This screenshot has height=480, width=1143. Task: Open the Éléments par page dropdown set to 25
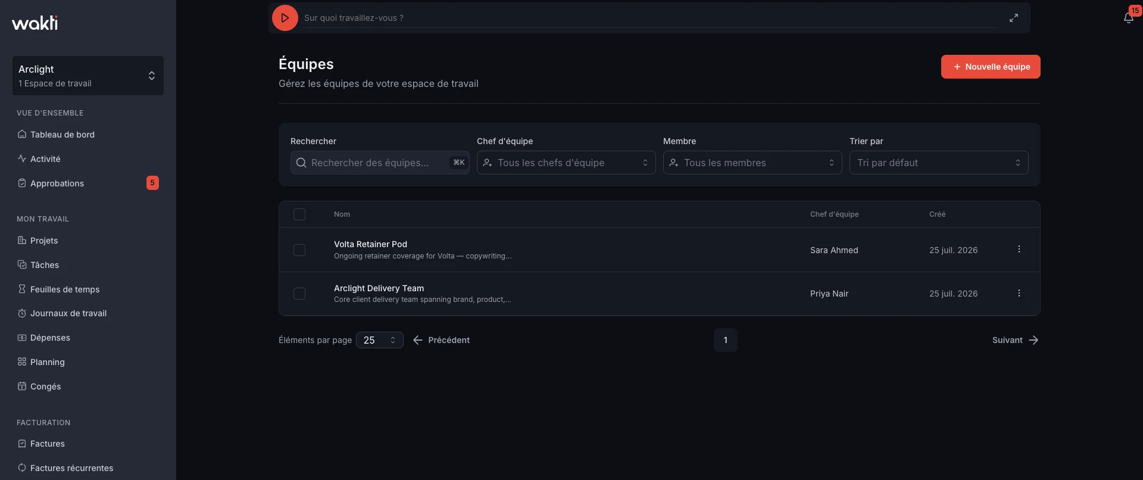380,340
